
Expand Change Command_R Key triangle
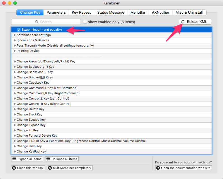(15, 93)
